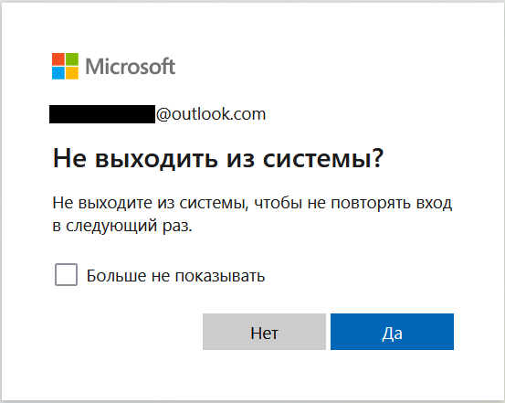Click the Microsoft wordmark text
Screen dimensions: 505x403
click(x=130, y=67)
